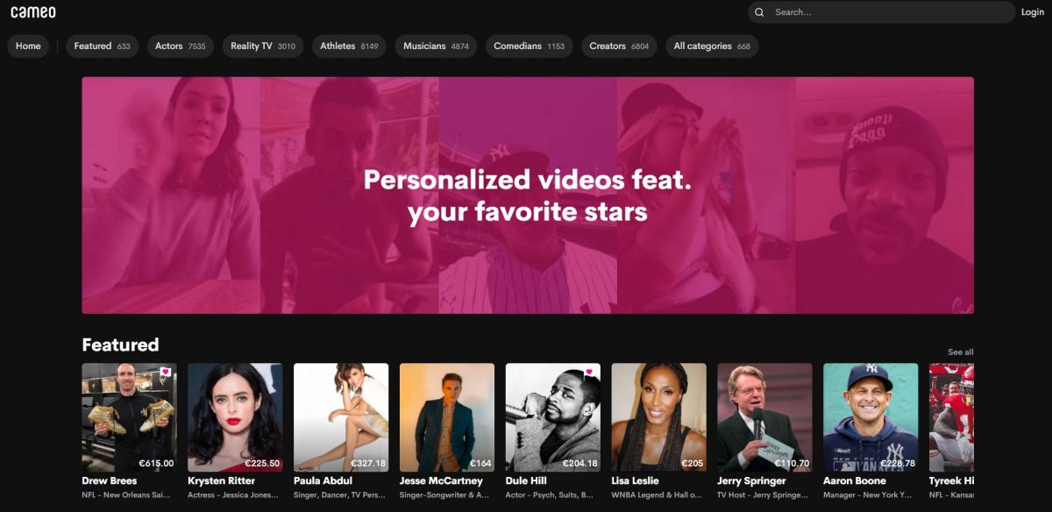Open the Featured category
The height and width of the screenshot is (512, 1052).
tap(102, 46)
